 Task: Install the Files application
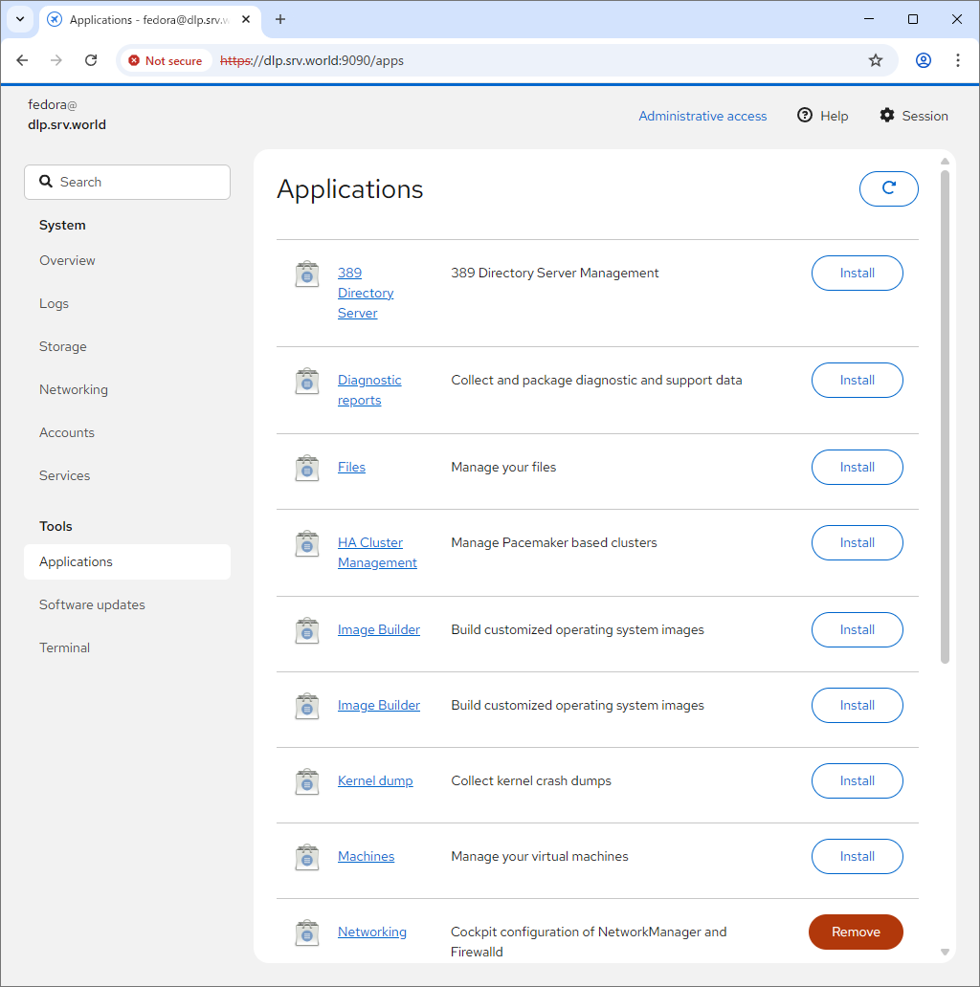click(857, 467)
